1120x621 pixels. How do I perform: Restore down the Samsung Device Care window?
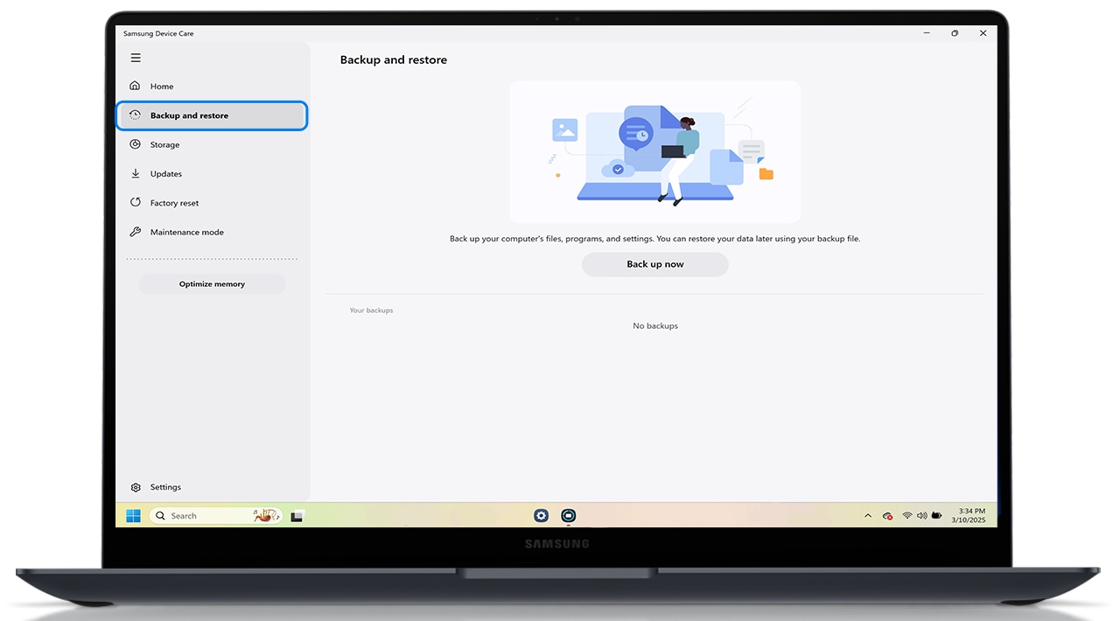[955, 33]
